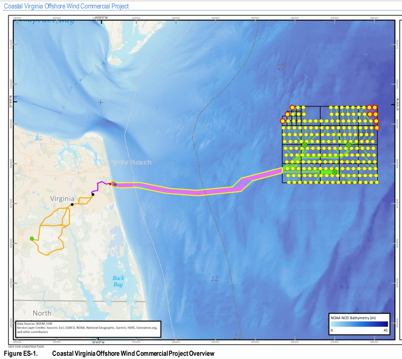Click the crosshair marker in the bay mouth

(x=101, y=103)
